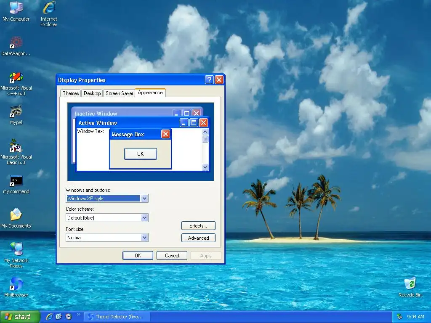Viewport: 431px width, 323px height.
Task: Confirm with the dialog OK button
Action: [x=138, y=255]
